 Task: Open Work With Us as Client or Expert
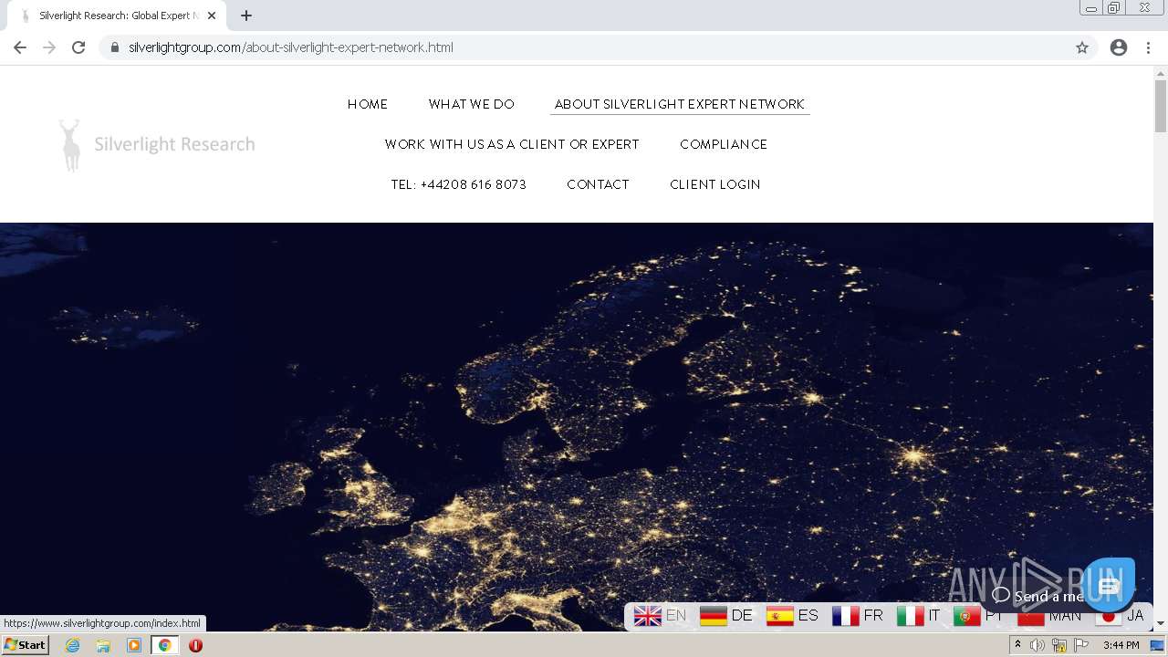(512, 144)
